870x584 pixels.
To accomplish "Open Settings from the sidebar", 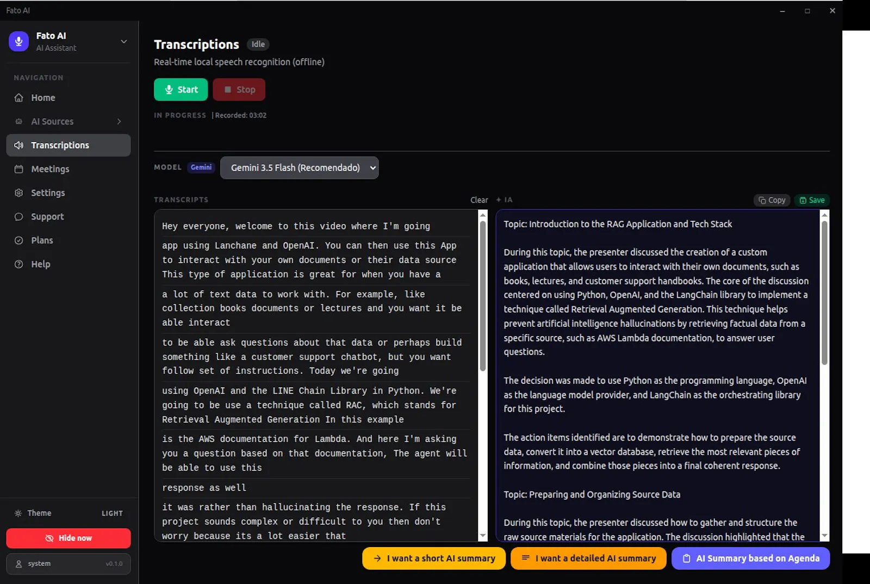I will pyautogui.click(x=68, y=193).
